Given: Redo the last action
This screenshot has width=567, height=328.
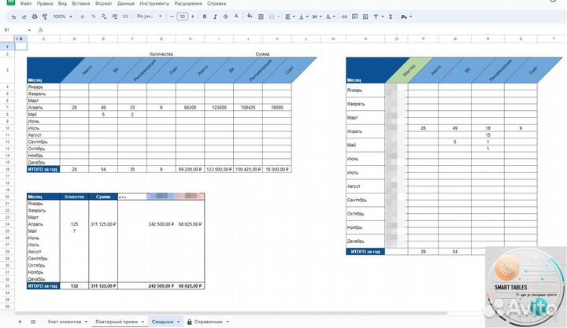Looking at the screenshot, I should (24, 17).
